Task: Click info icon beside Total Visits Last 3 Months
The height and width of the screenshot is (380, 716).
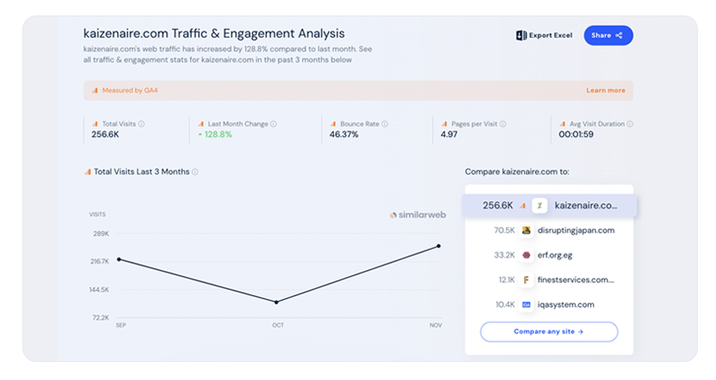Action: point(195,172)
